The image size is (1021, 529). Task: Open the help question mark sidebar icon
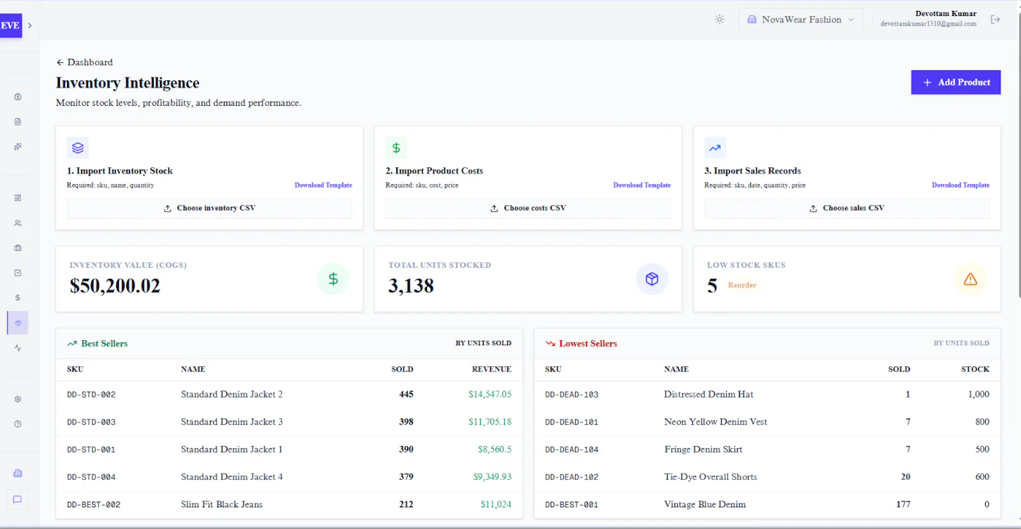pos(18,424)
